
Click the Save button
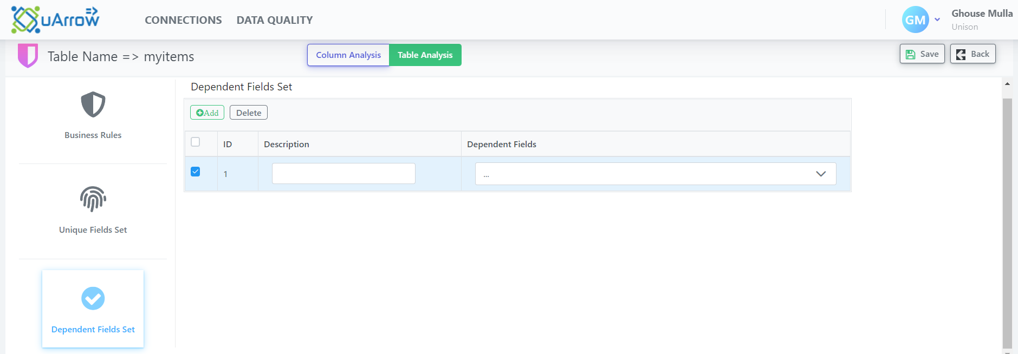tap(922, 54)
